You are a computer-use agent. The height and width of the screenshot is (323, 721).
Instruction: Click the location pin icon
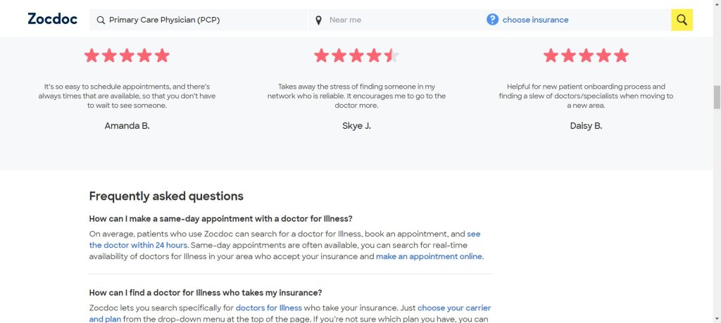click(x=318, y=20)
